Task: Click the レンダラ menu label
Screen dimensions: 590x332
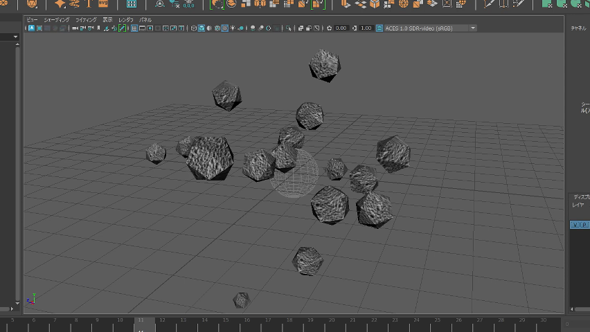Action: coord(125,20)
